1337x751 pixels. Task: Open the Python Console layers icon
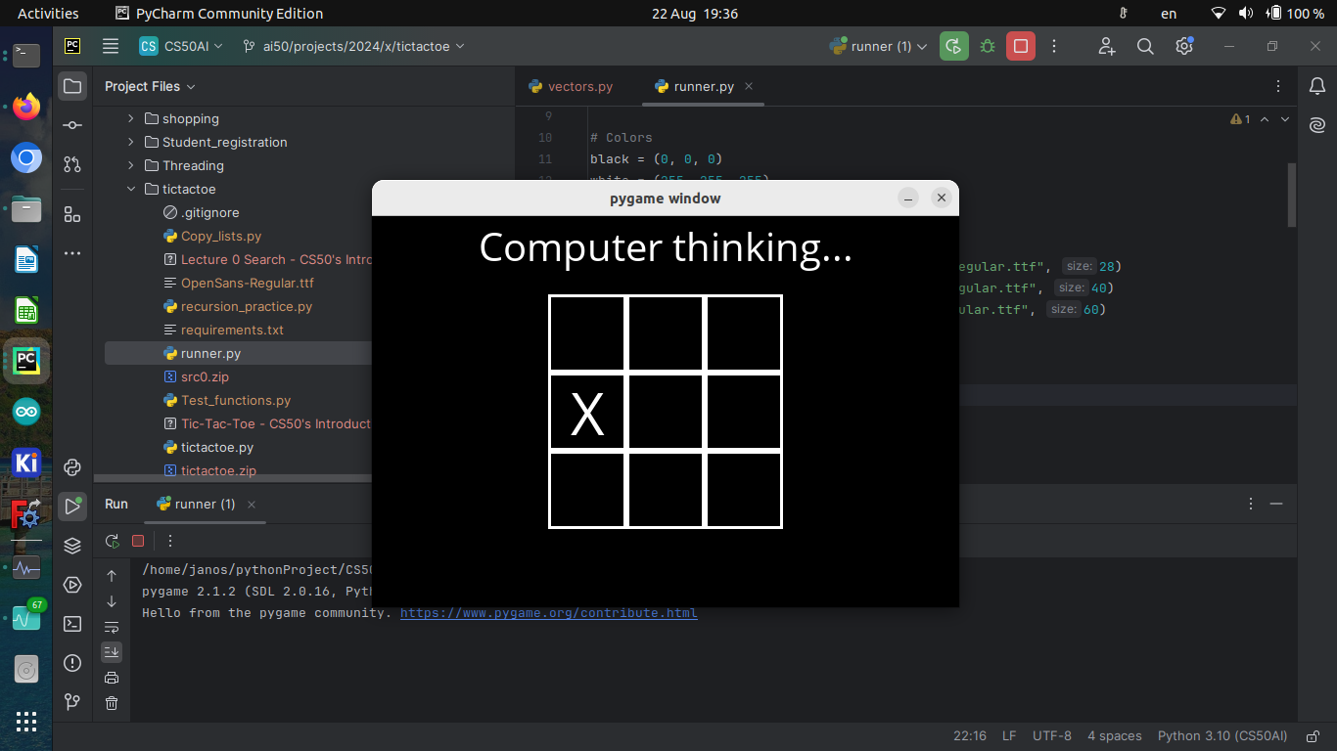72,546
